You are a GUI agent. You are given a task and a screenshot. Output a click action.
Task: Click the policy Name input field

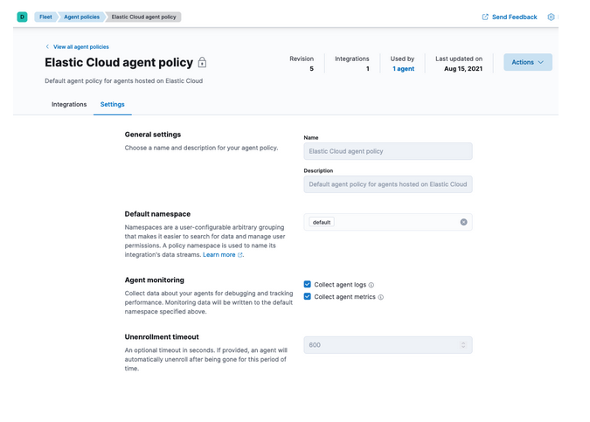(387, 151)
